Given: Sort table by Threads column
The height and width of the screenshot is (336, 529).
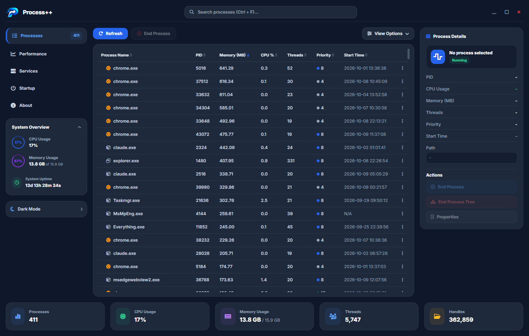Looking at the screenshot, I should click(297, 55).
